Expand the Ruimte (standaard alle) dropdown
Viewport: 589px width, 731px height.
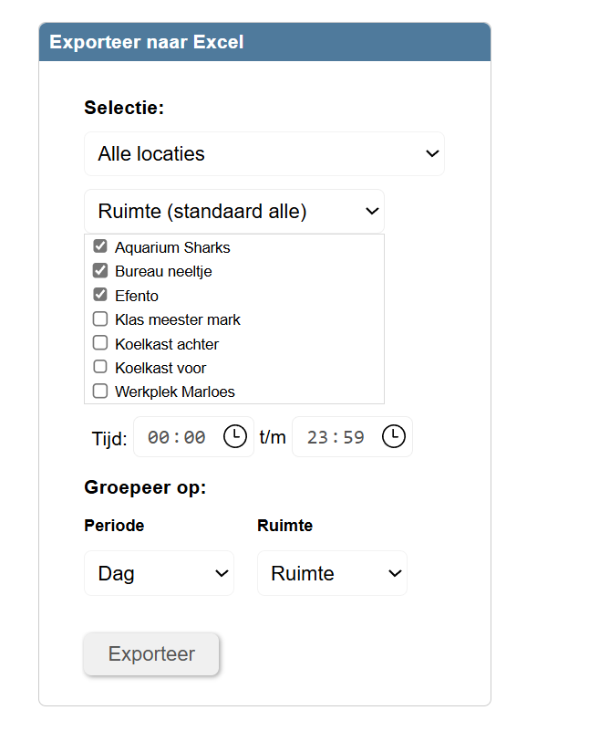[x=234, y=212]
